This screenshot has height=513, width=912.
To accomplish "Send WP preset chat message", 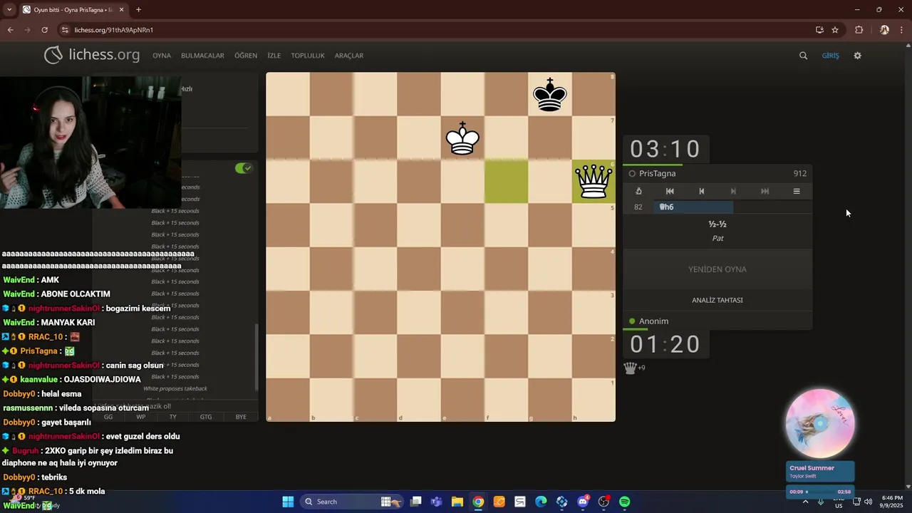I will [141, 417].
